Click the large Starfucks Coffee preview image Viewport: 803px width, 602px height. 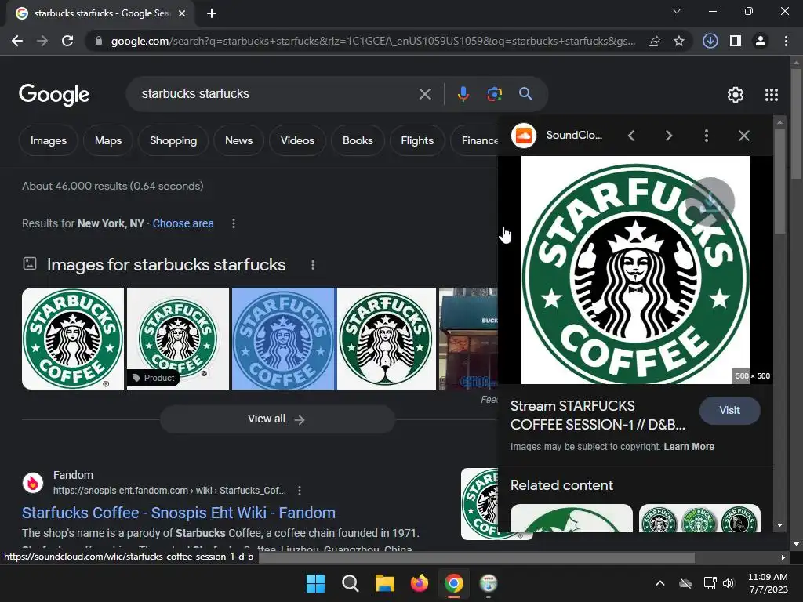[635, 270]
